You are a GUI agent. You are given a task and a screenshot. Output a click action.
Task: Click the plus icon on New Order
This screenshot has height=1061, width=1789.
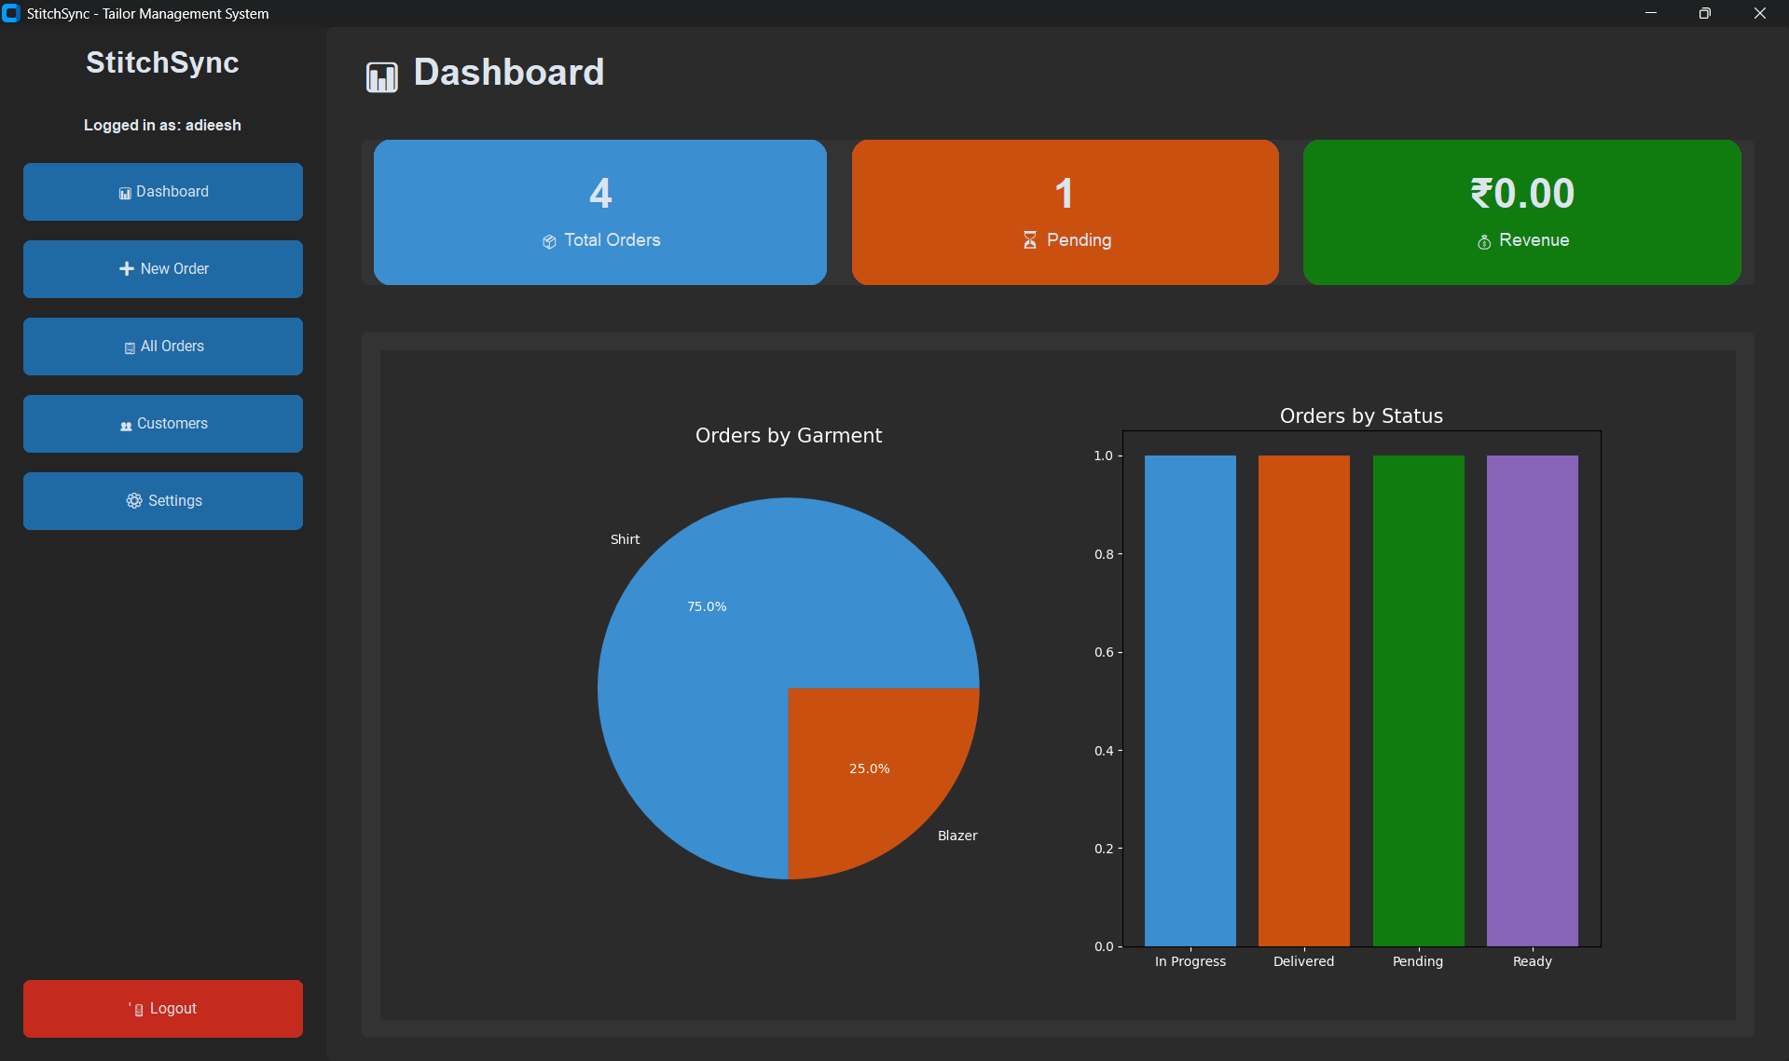(126, 268)
